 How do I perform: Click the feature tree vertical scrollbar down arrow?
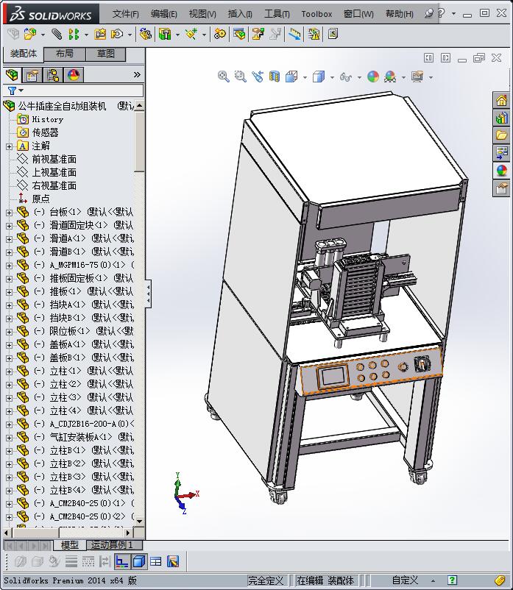point(139,521)
